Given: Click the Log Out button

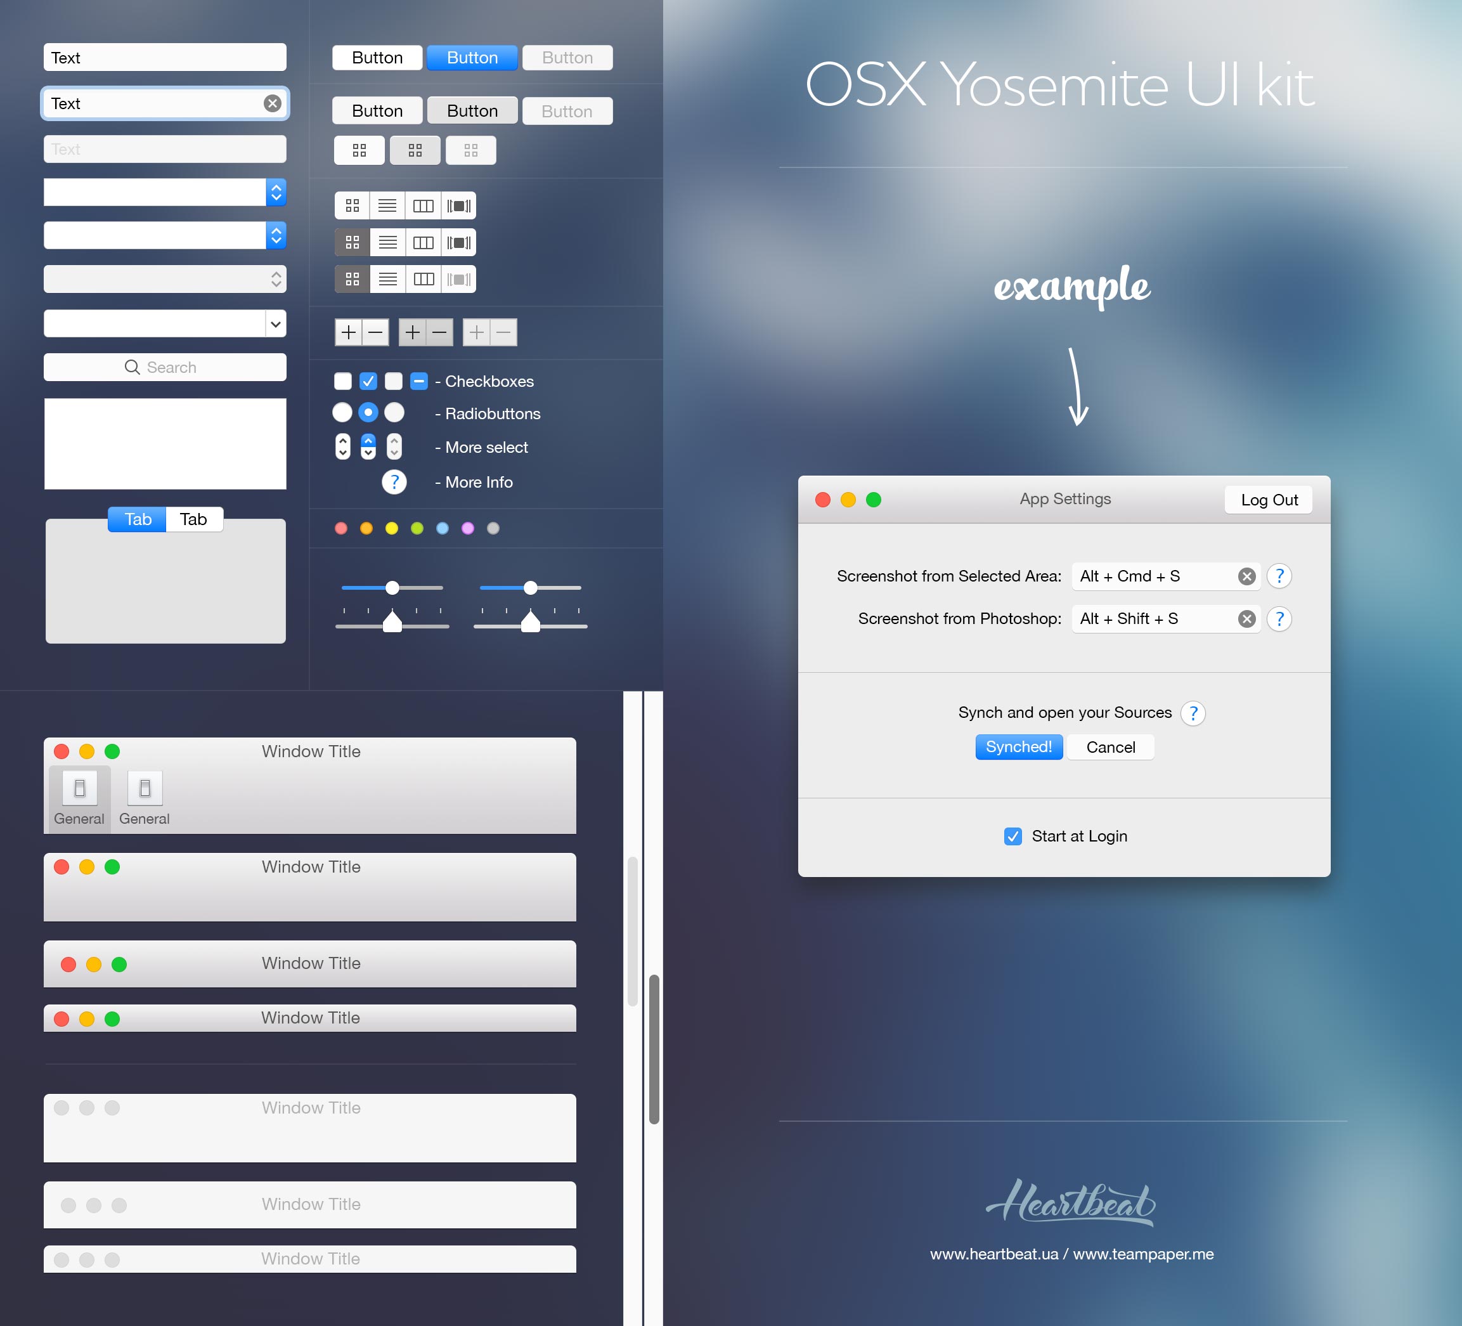Looking at the screenshot, I should (x=1269, y=500).
